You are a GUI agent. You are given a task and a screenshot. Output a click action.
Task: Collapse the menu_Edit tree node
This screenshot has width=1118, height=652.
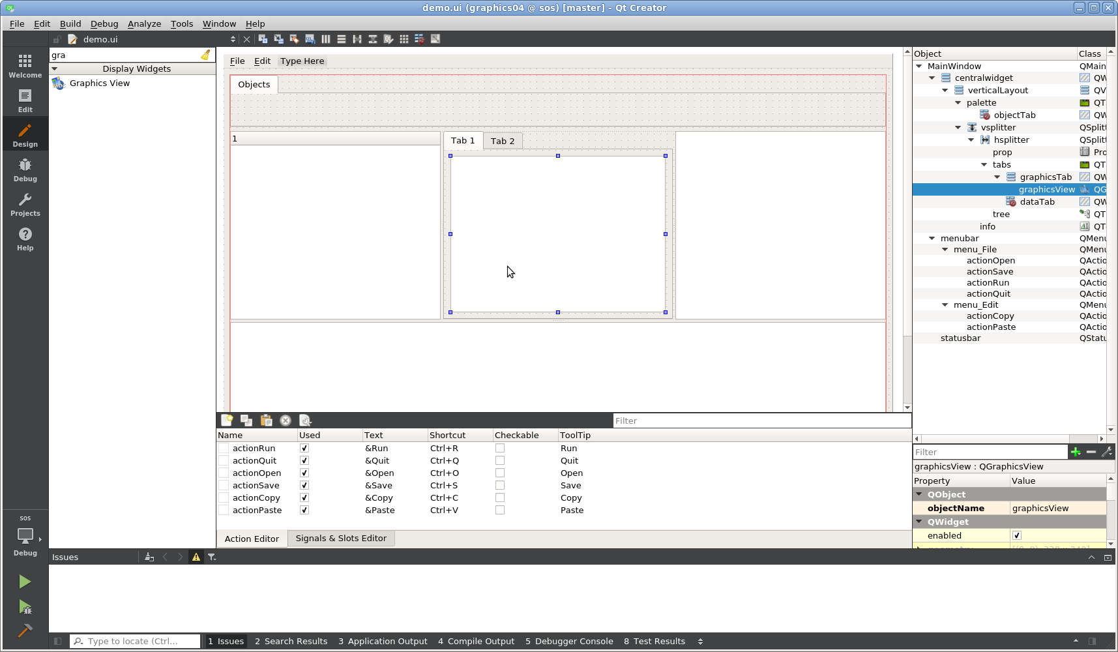(x=945, y=304)
